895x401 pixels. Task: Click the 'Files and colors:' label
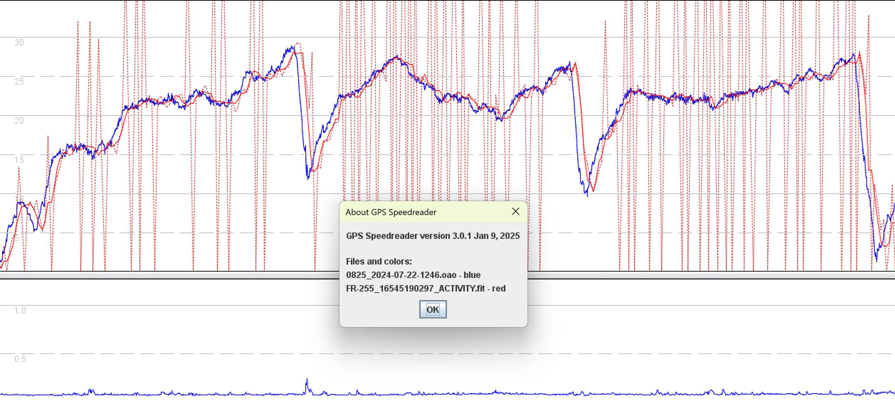click(x=379, y=262)
